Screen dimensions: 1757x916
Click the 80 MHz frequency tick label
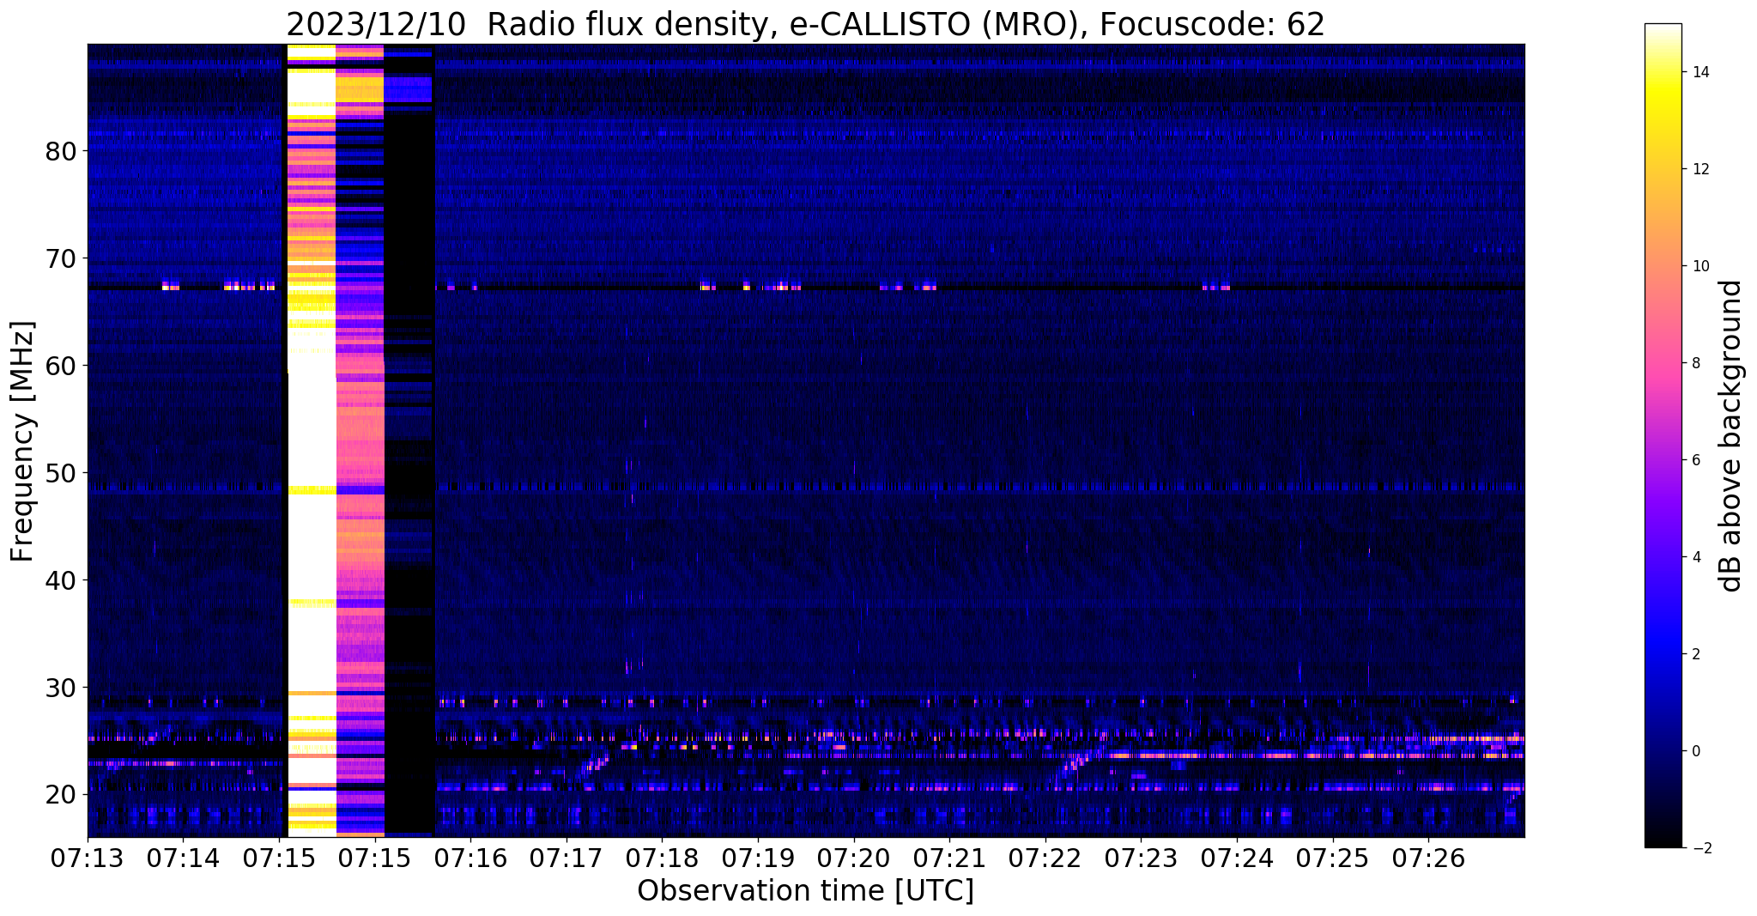click(61, 151)
